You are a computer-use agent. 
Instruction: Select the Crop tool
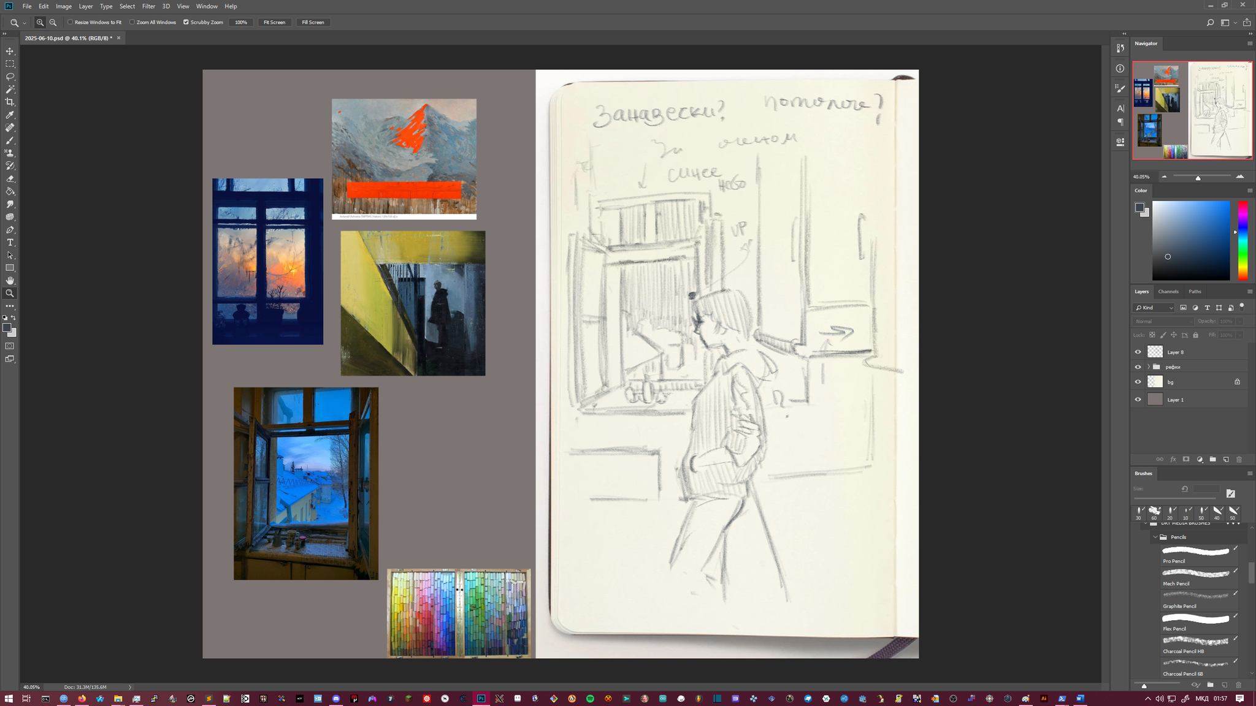(10, 102)
